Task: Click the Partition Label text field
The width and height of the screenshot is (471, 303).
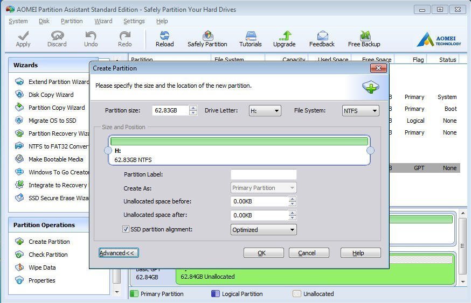Action: pyautogui.click(x=264, y=174)
